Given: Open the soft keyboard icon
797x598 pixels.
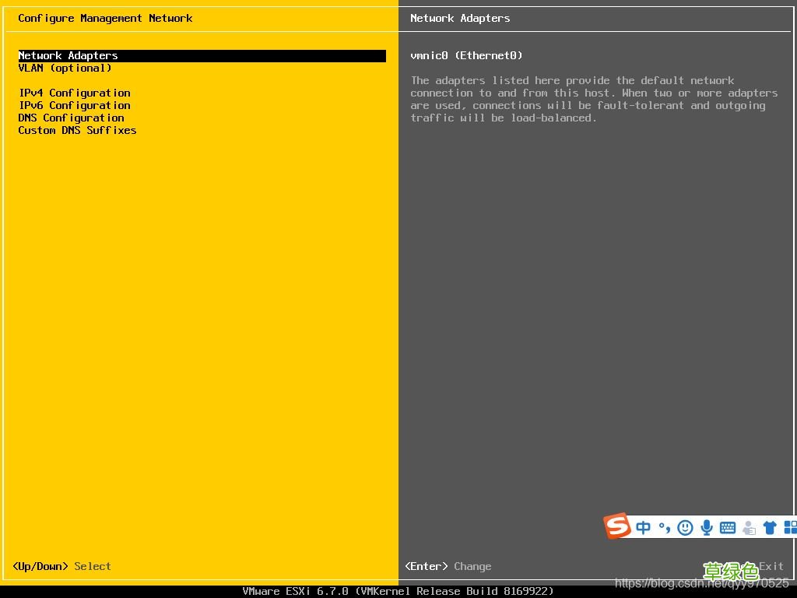Looking at the screenshot, I should coord(728,528).
